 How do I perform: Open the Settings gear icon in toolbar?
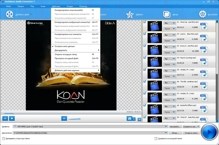click(203, 14)
